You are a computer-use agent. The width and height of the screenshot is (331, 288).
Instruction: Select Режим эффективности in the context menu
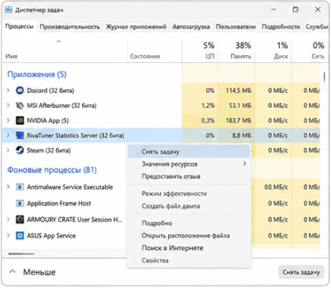189,194
